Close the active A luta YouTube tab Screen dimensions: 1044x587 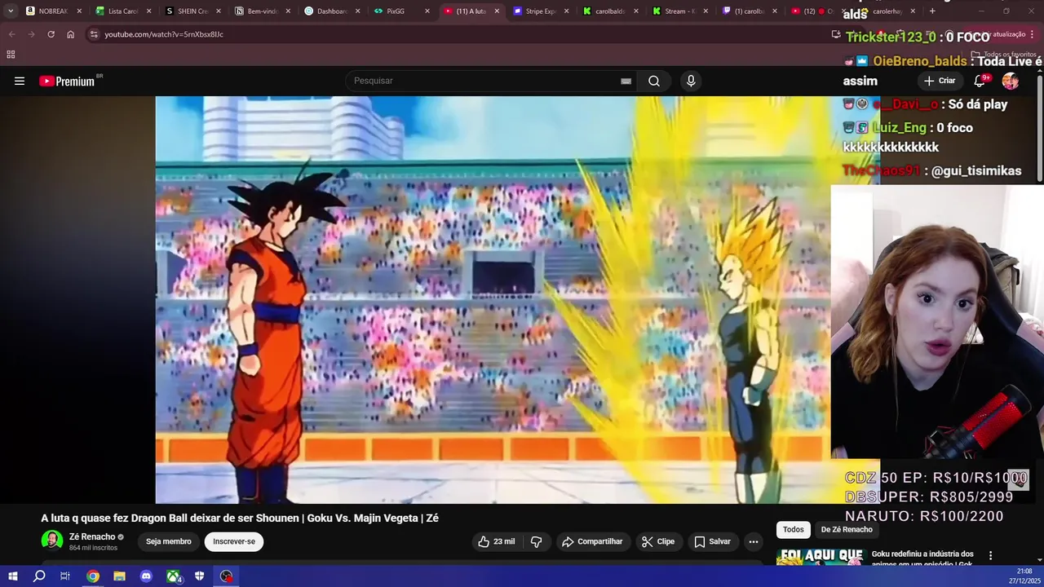(x=498, y=11)
